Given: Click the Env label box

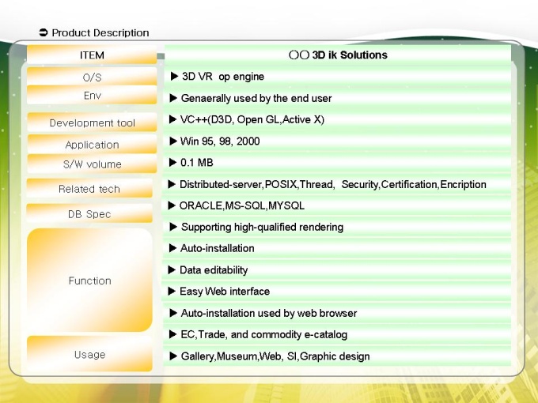Looking at the screenshot, I should pos(92,96).
